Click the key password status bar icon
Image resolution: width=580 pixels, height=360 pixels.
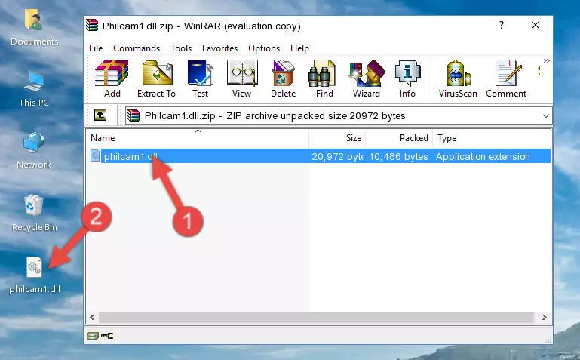pos(107,336)
